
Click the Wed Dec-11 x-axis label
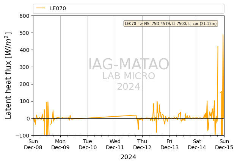coord(115,144)
